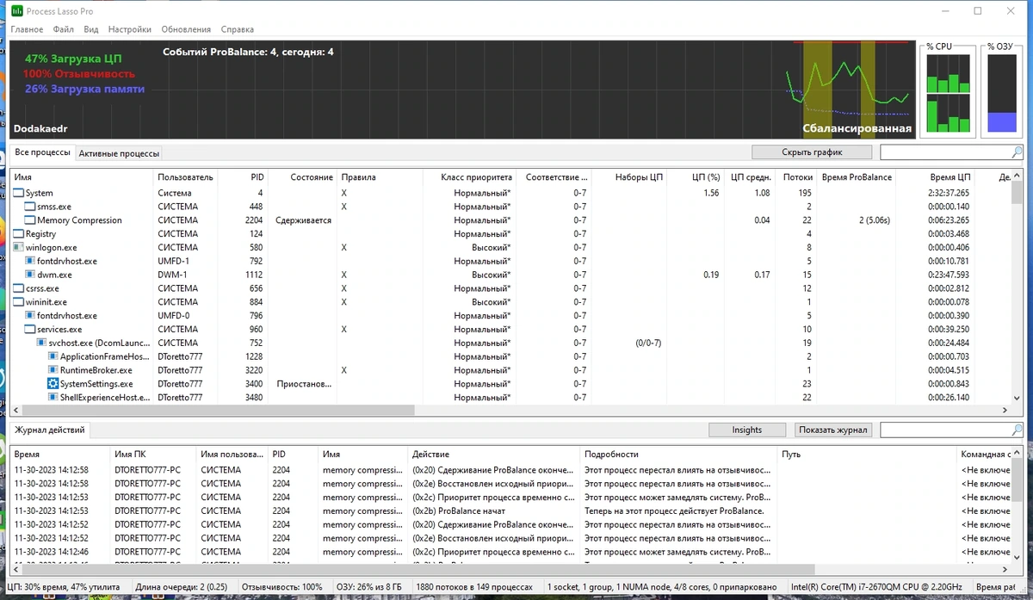This screenshot has width=1033, height=600.
Task: Click the svchost.exe (DcomLaunch) icon
Action: (x=41, y=343)
